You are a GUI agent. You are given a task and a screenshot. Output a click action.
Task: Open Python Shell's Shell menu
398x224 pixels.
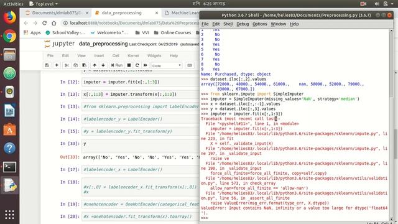pos(228,24)
